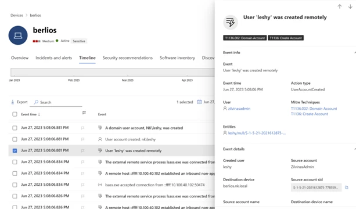Click the T1136: Create Account tag
This screenshot has height=209, width=356.
[286, 38]
